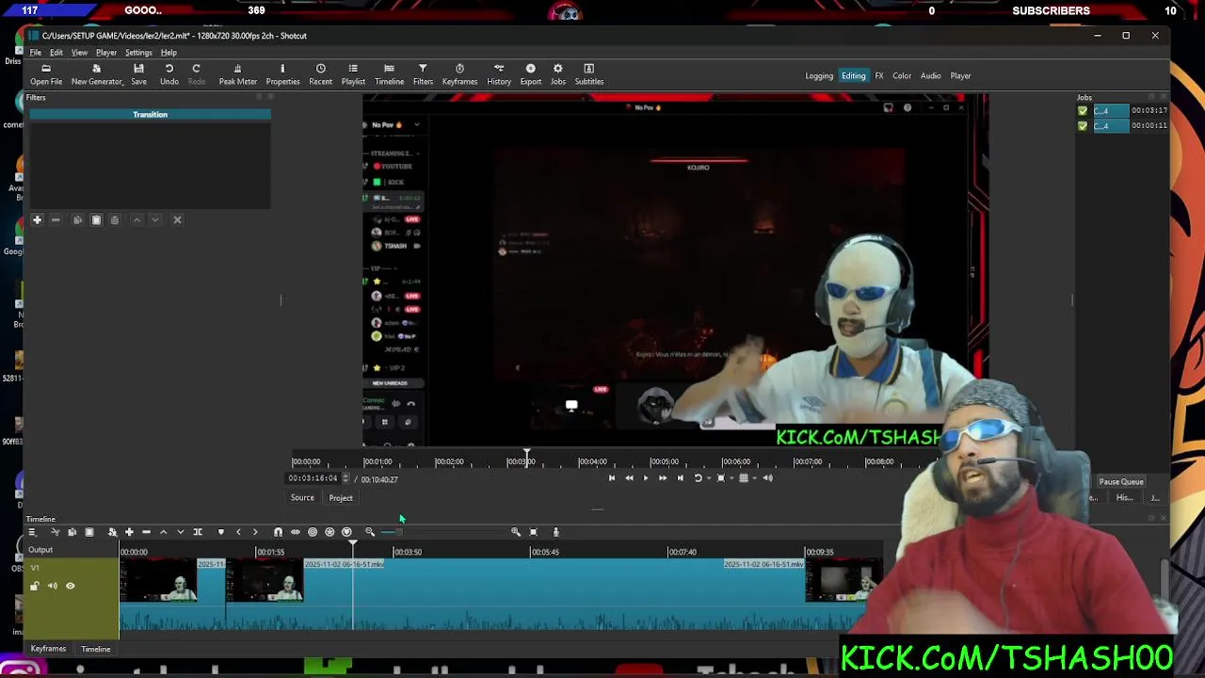The image size is (1205, 678).
Task: Toggle timeline snapping magnet
Action: (x=278, y=532)
